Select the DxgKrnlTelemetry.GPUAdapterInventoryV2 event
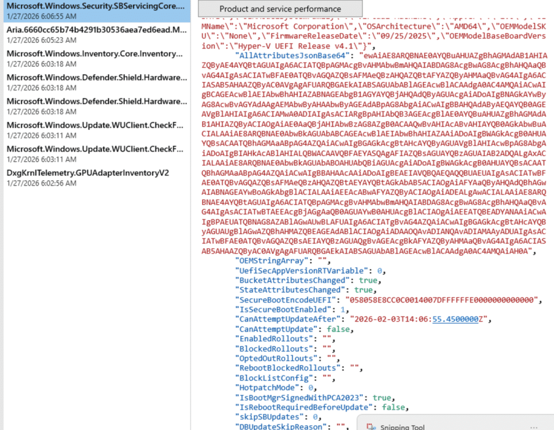 coord(88,177)
